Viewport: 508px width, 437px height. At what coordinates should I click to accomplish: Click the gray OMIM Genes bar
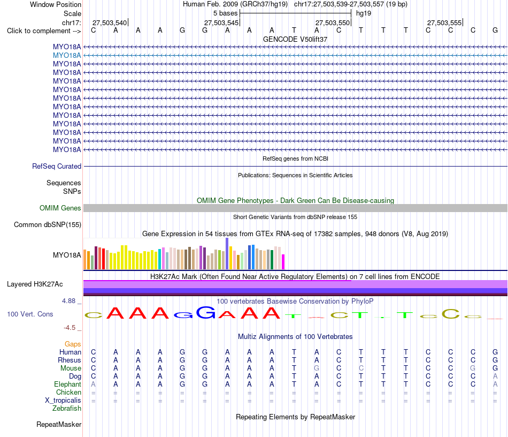pyautogui.click(x=295, y=208)
